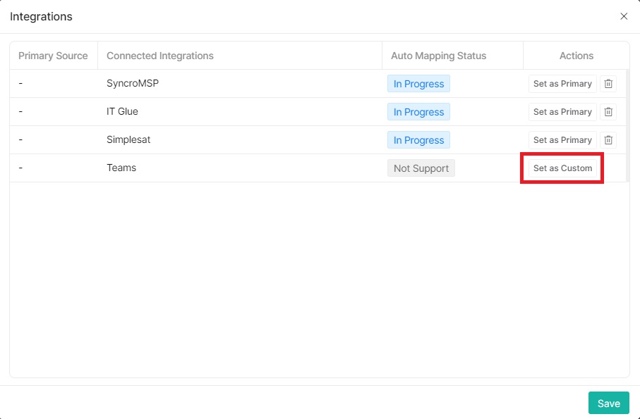Delete the Simplesat integration
Viewport: 640px width, 419px height.
tap(608, 139)
